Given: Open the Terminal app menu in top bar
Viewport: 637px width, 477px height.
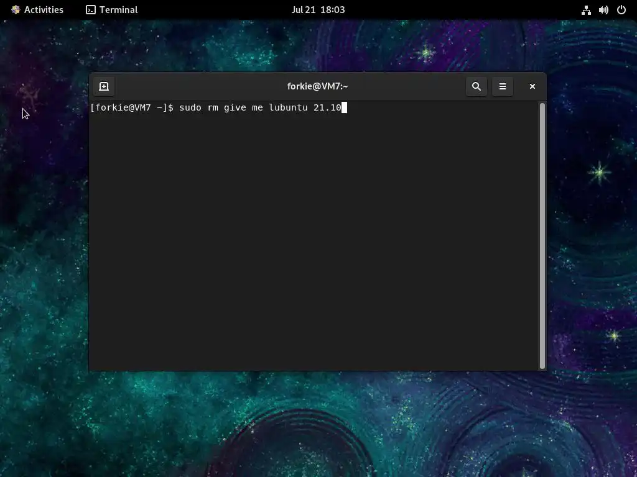Looking at the screenshot, I should [x=112, y=10].
